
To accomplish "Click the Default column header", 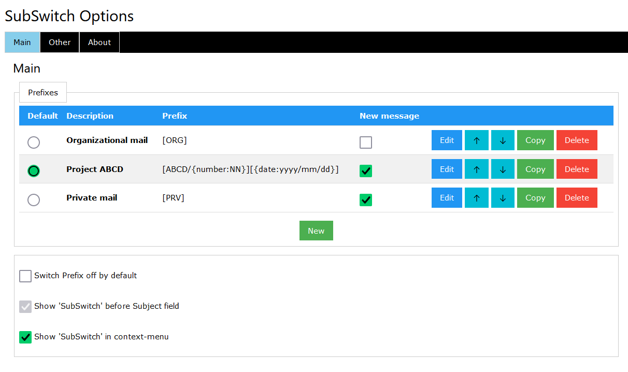I will pyautogui.click(x=42, y=116).
